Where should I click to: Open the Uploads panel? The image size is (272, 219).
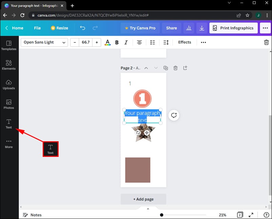point(9,84)
